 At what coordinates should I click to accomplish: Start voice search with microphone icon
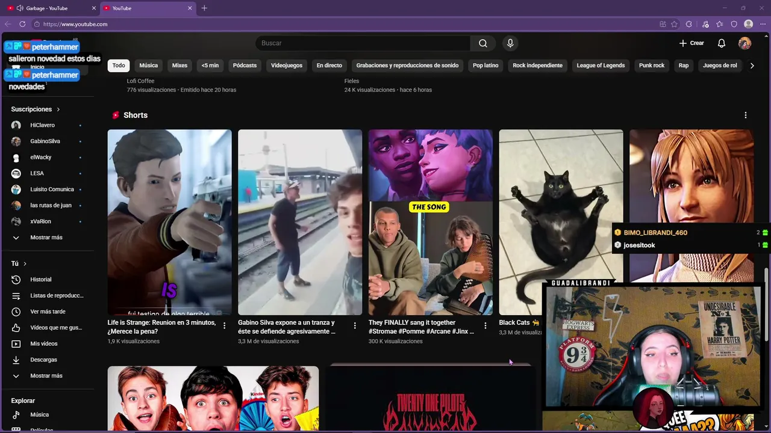tap(510, 43)
